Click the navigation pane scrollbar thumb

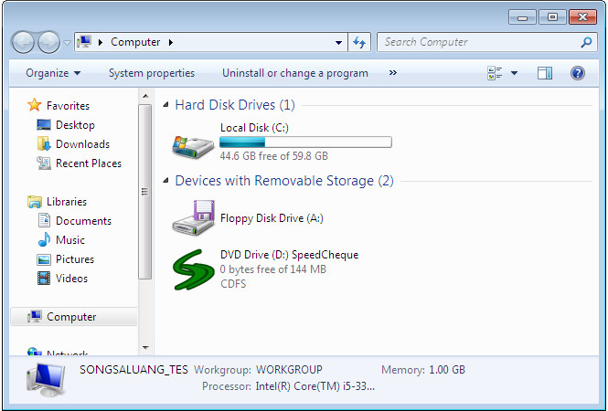(x=145, y=192)
